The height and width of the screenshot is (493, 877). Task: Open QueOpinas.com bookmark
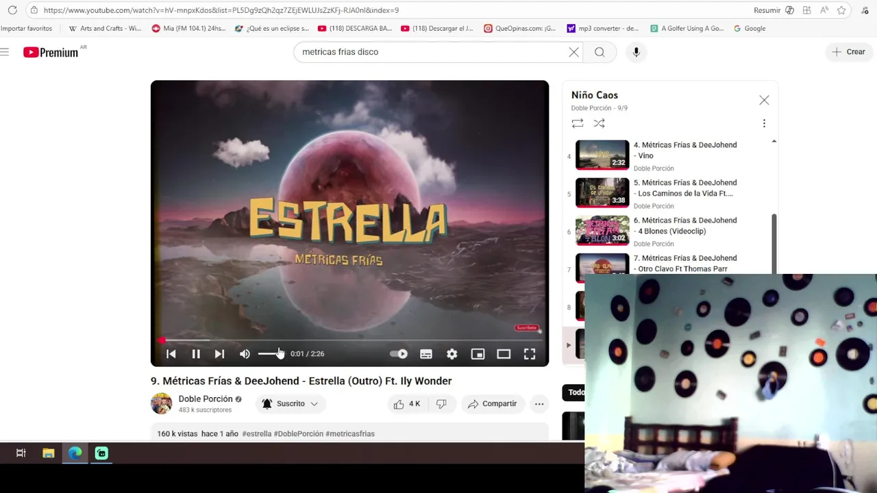[520, 29]
